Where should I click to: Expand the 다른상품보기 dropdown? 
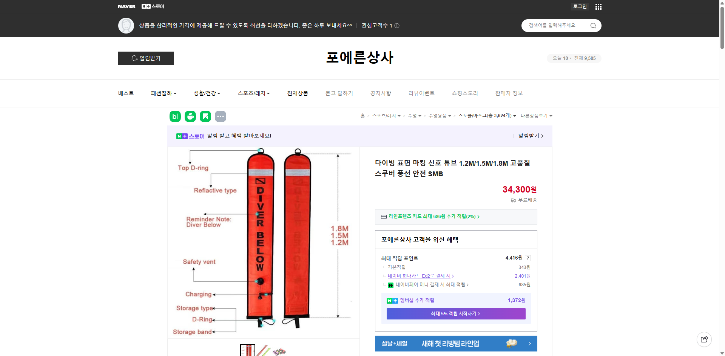[x=536, y=116]
